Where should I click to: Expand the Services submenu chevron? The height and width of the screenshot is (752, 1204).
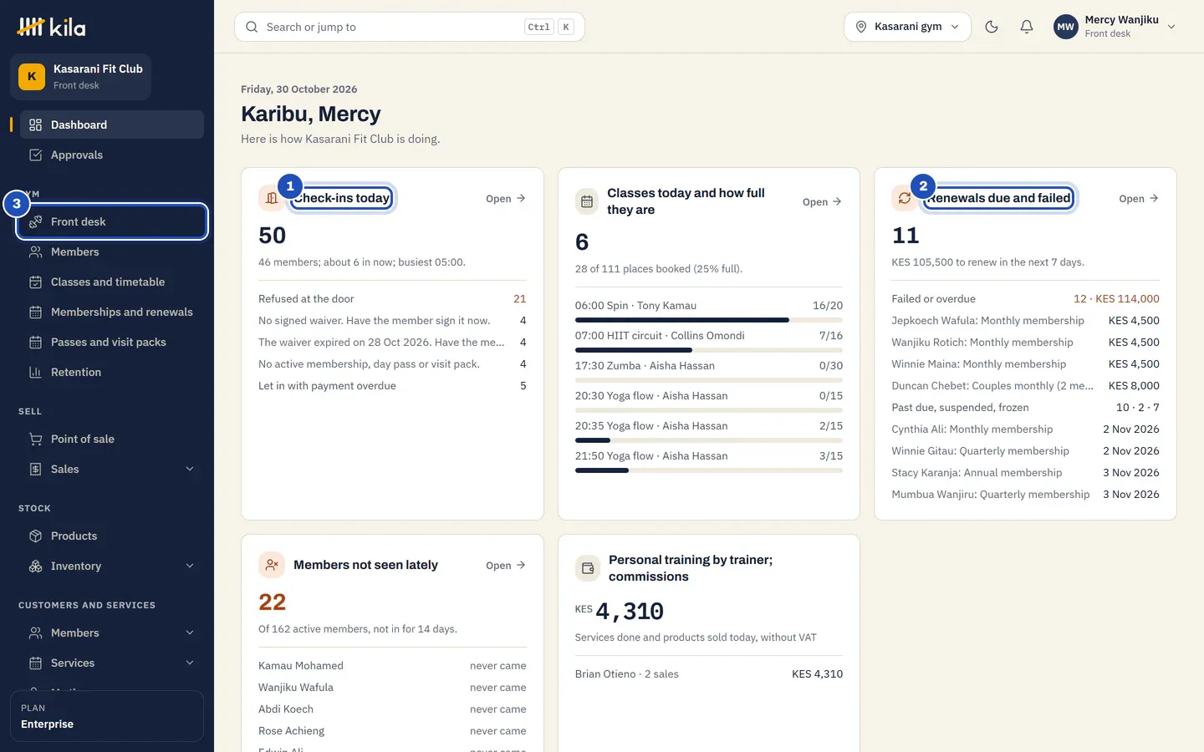(x=190, y=663)
